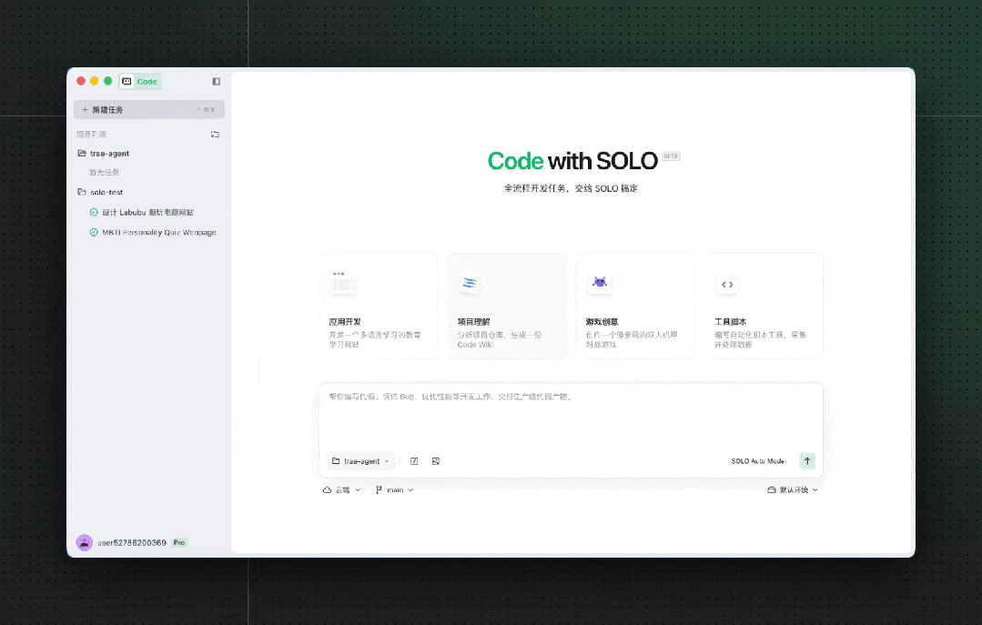This screenshot has width=982, height=625.
Task: Click the 暂无任务 placeholder text
Action: (104, 172)
